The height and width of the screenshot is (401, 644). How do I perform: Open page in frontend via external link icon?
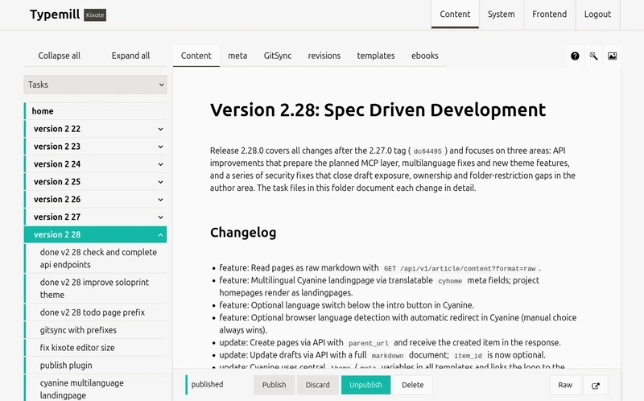pyautogui.click(x=596, y=386)
